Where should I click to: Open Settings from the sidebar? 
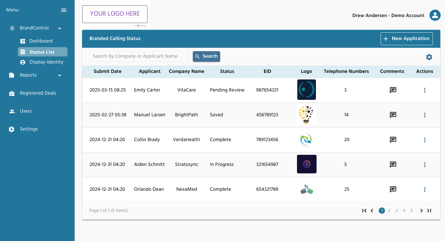click(29, 129)
